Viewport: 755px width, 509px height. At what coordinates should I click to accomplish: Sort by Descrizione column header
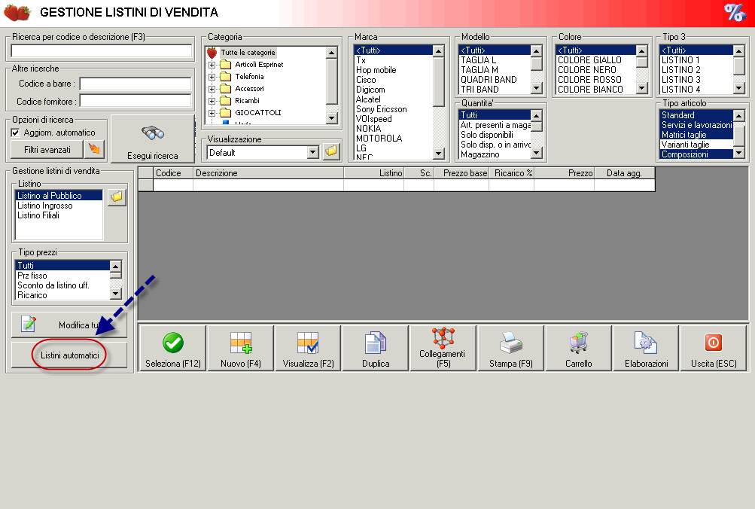click(x=268, y=173)
